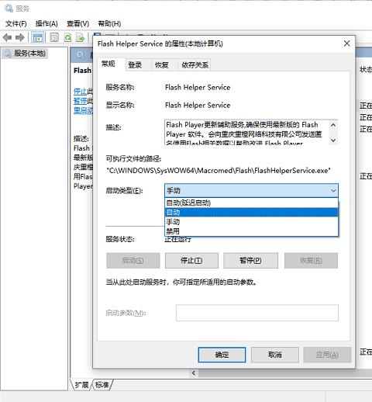Click the back arrow toolbar icon
Viewport: 372px width, 402px height.
pyautogui.click(x=7, y=38)
